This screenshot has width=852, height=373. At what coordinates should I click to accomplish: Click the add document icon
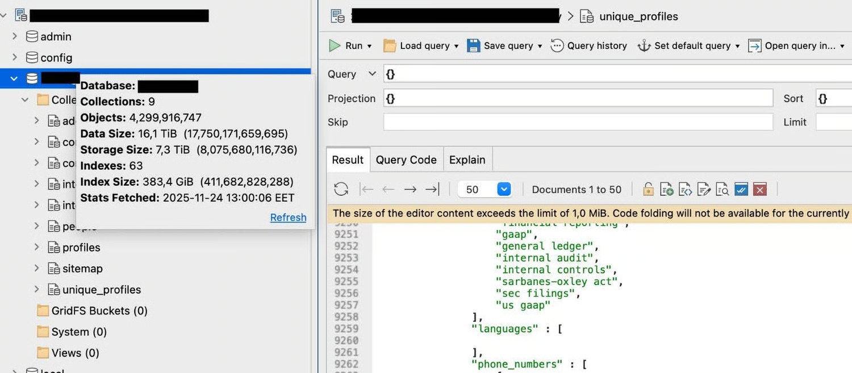[667, 190]
